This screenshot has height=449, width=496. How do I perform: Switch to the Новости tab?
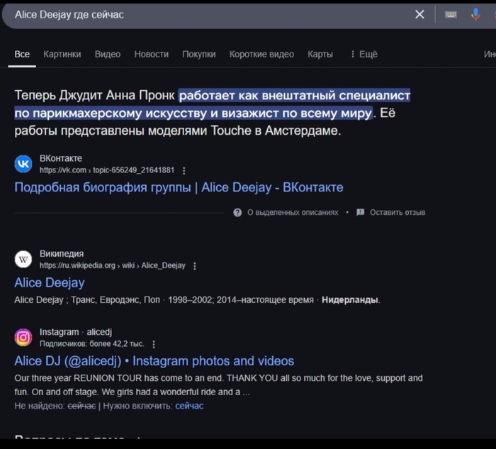tap(151, 54)
